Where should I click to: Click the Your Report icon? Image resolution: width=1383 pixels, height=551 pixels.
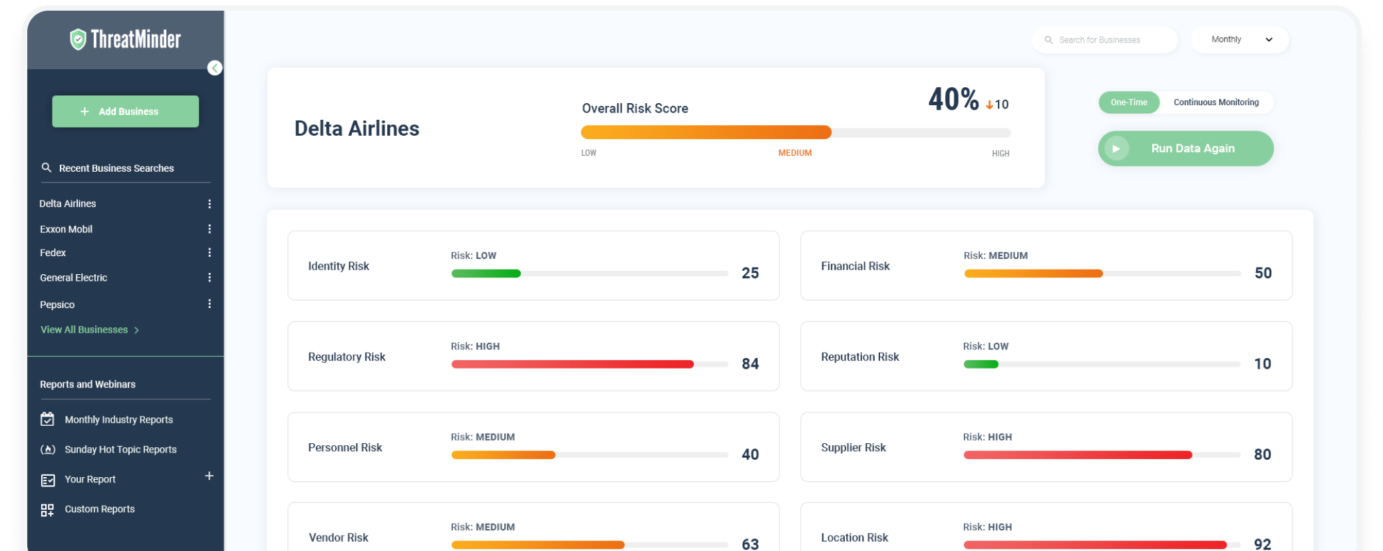pyautogui.click(x=47, y=480)
